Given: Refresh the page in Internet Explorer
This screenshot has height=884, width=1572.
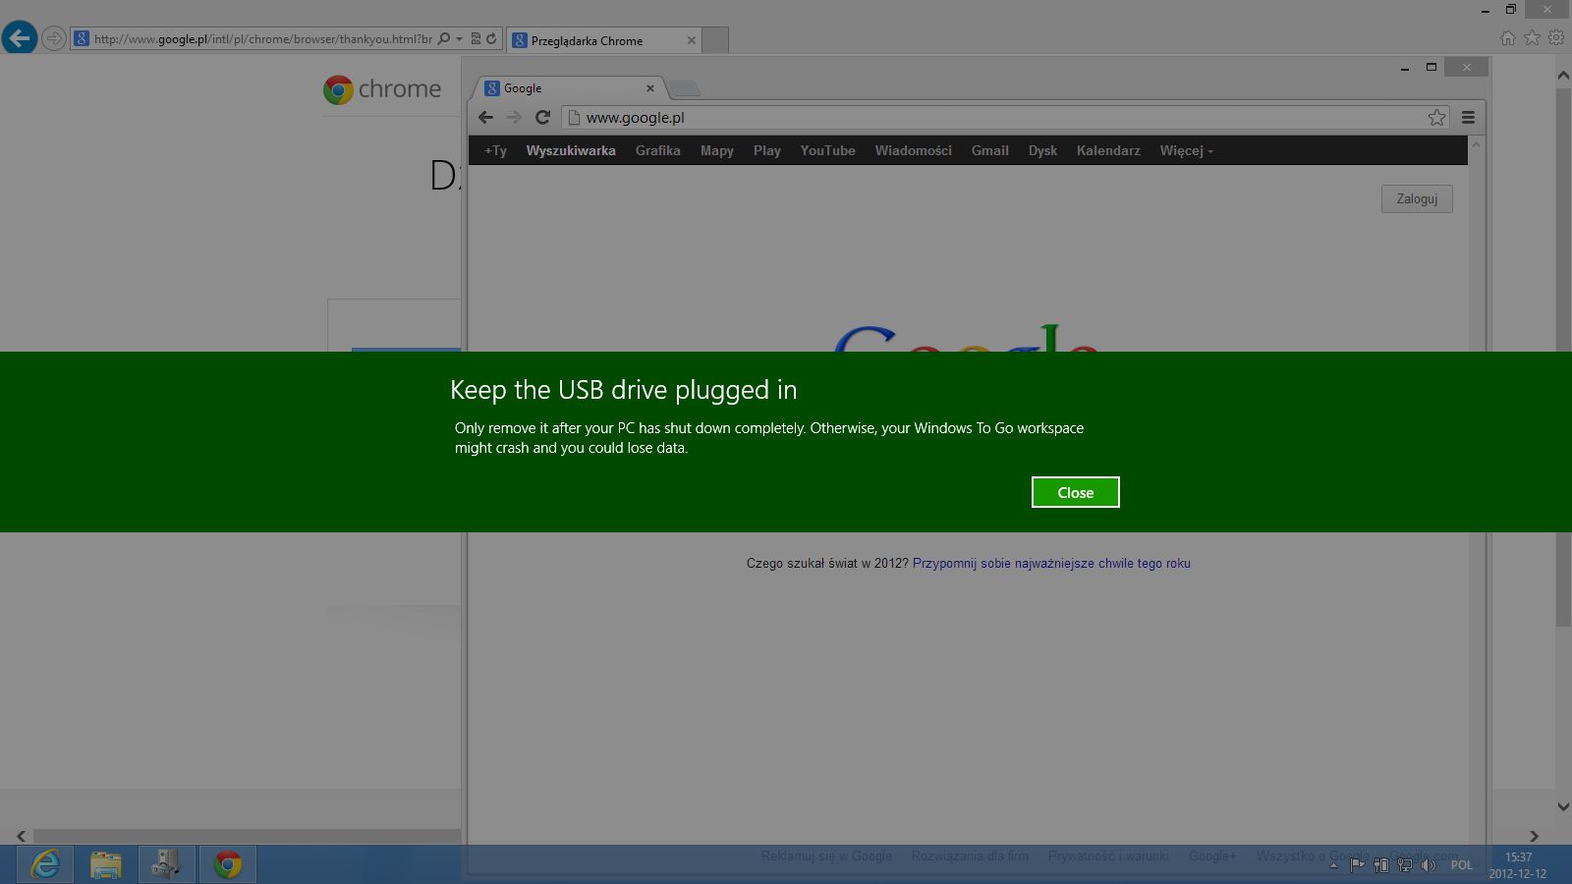Looking at the screenshot, I should (491, 39).
